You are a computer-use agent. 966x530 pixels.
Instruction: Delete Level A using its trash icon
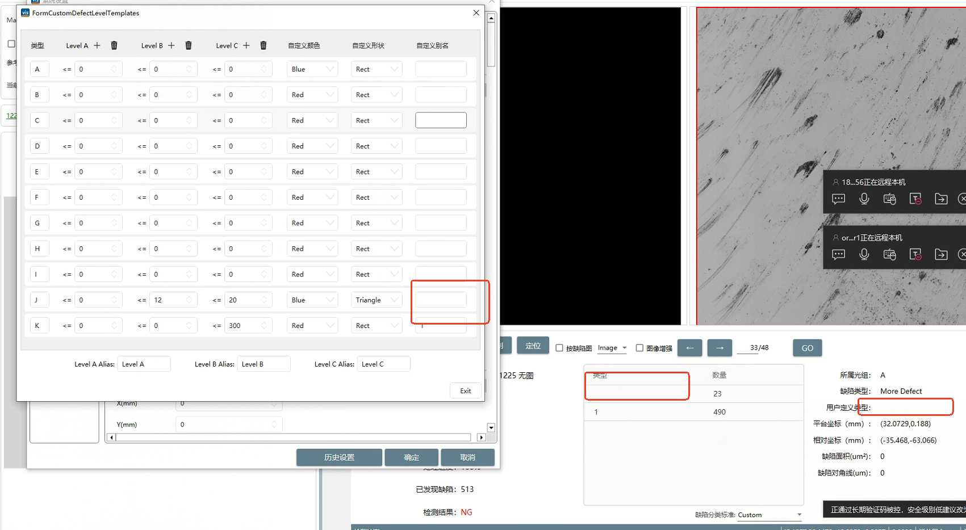point(114,45)
